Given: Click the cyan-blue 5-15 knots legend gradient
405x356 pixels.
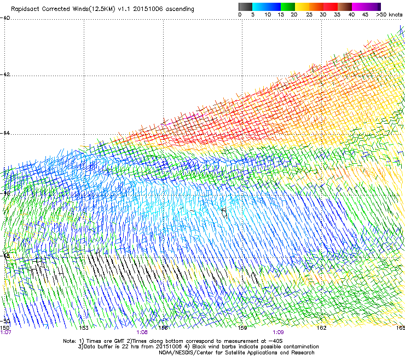Looking at the screenshot, I should pos(267,7).
